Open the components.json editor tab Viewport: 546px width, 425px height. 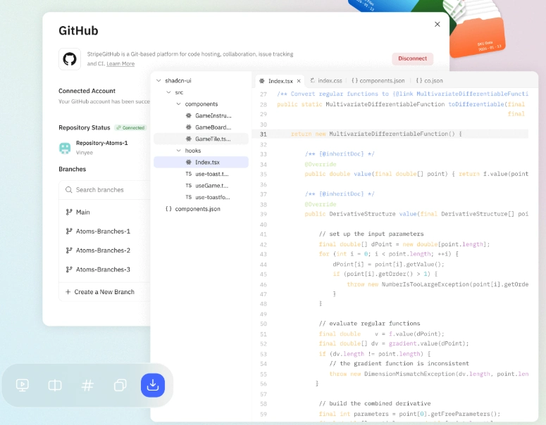[378, 81]
